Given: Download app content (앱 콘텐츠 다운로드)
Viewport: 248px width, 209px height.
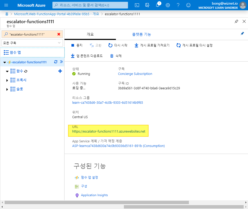Looking at the screenshot, I should 87,56.
